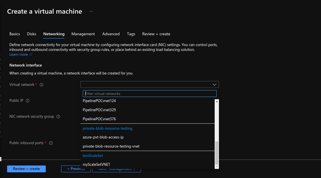Open the Tags tab
Image resolution: width=321 pixels, height=178 pixels.
coord(131,34)
